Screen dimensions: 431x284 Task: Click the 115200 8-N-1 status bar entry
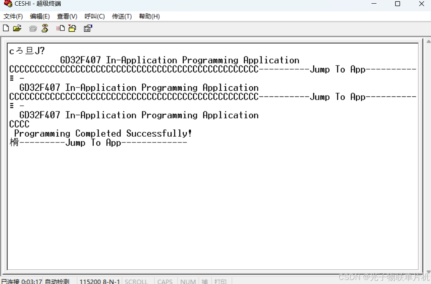[99, 282]
